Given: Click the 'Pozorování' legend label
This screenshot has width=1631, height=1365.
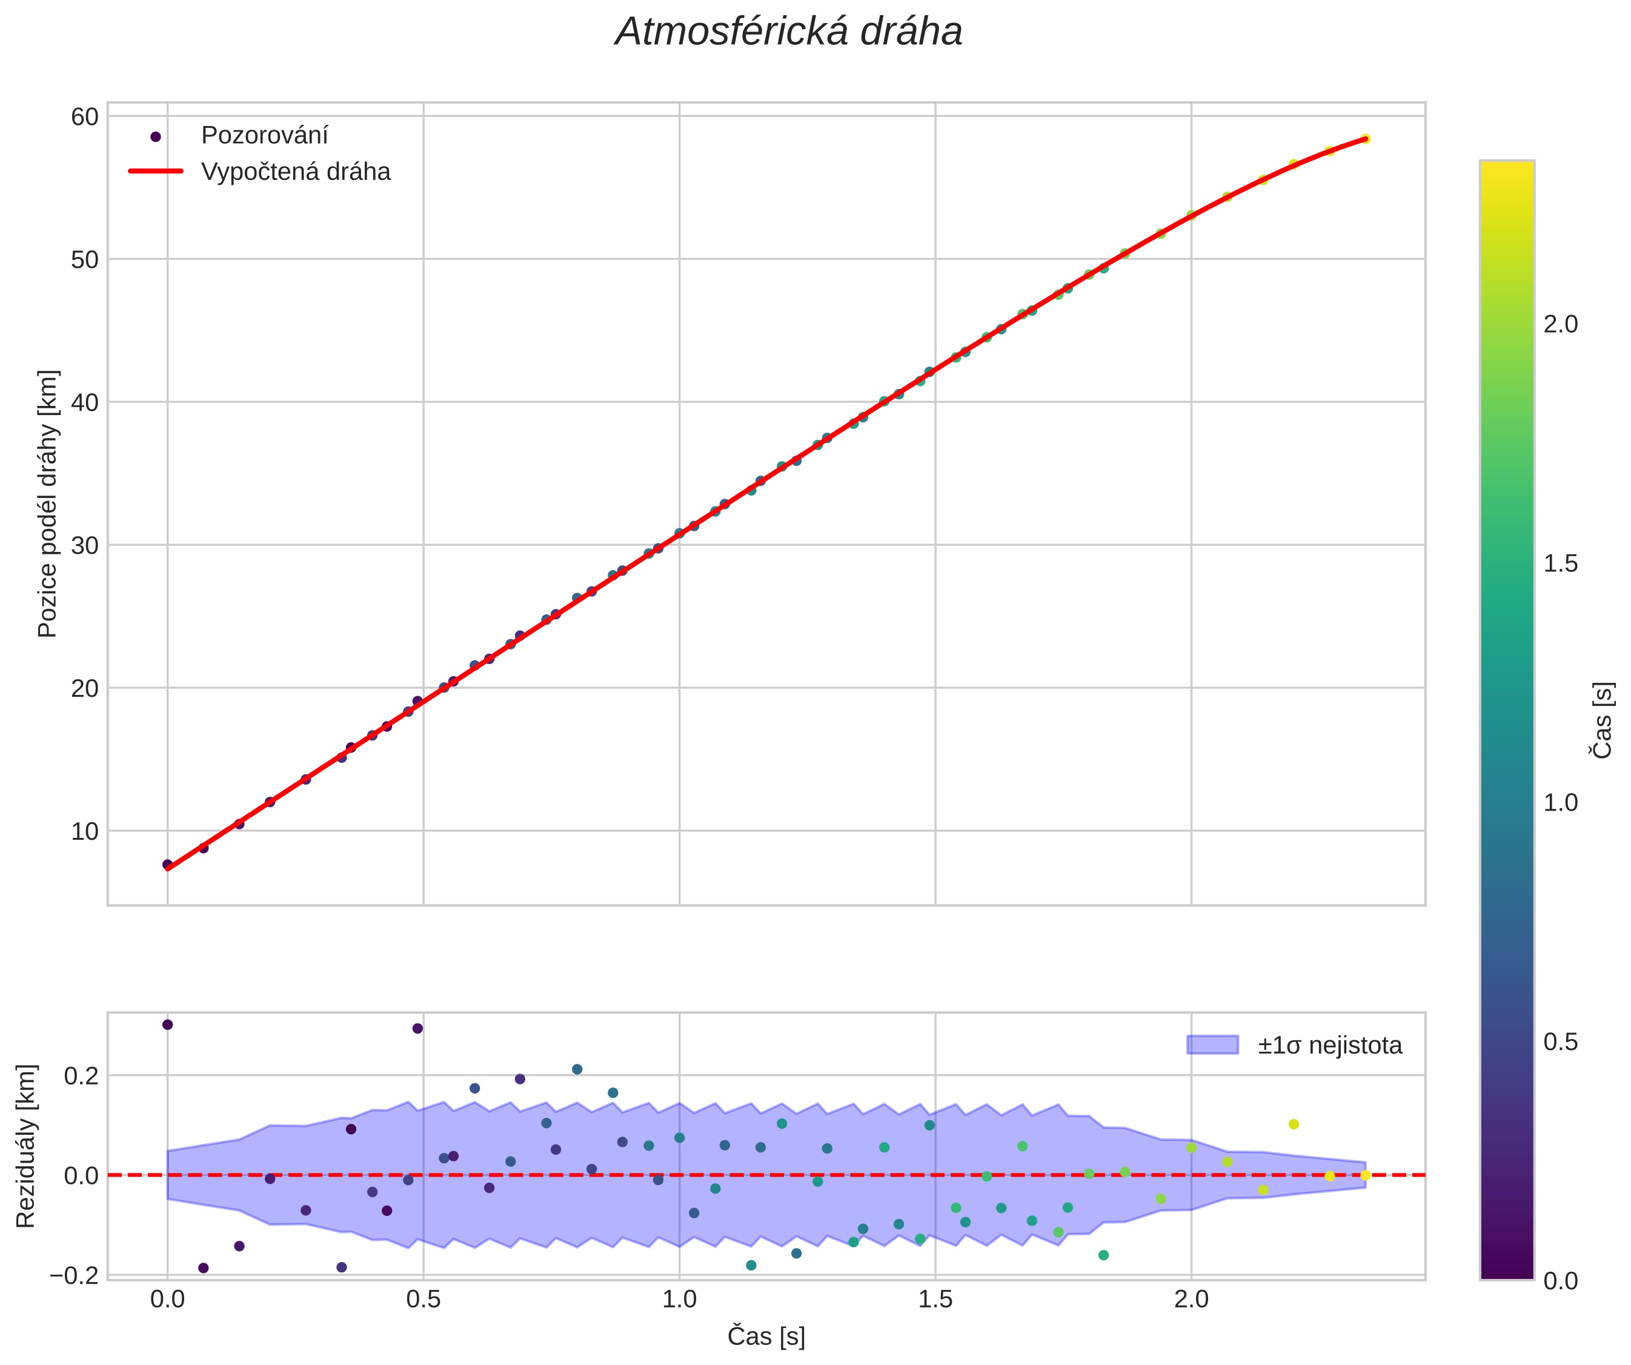Looking at the screenshot, I should pyautogui.click(x=264, y=136).
